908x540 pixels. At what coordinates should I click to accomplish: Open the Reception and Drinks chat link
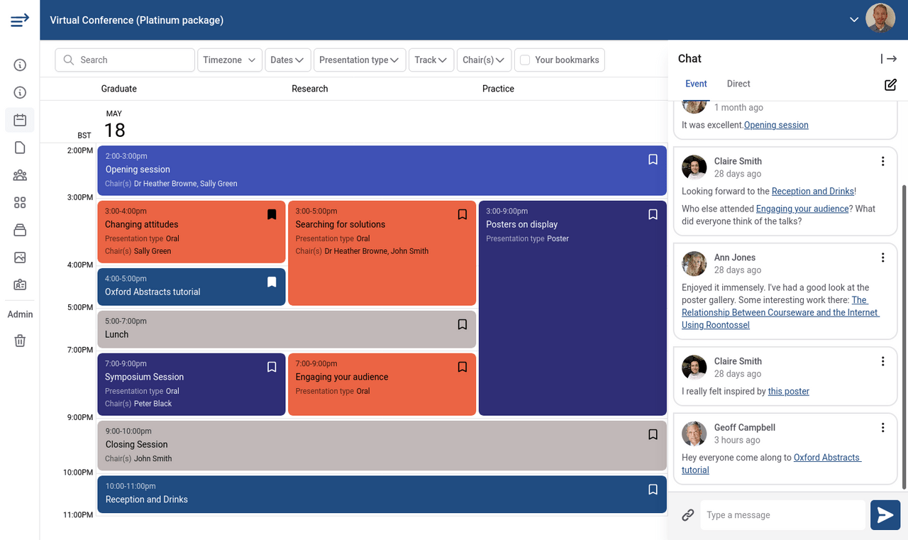(x=812, y=191)
